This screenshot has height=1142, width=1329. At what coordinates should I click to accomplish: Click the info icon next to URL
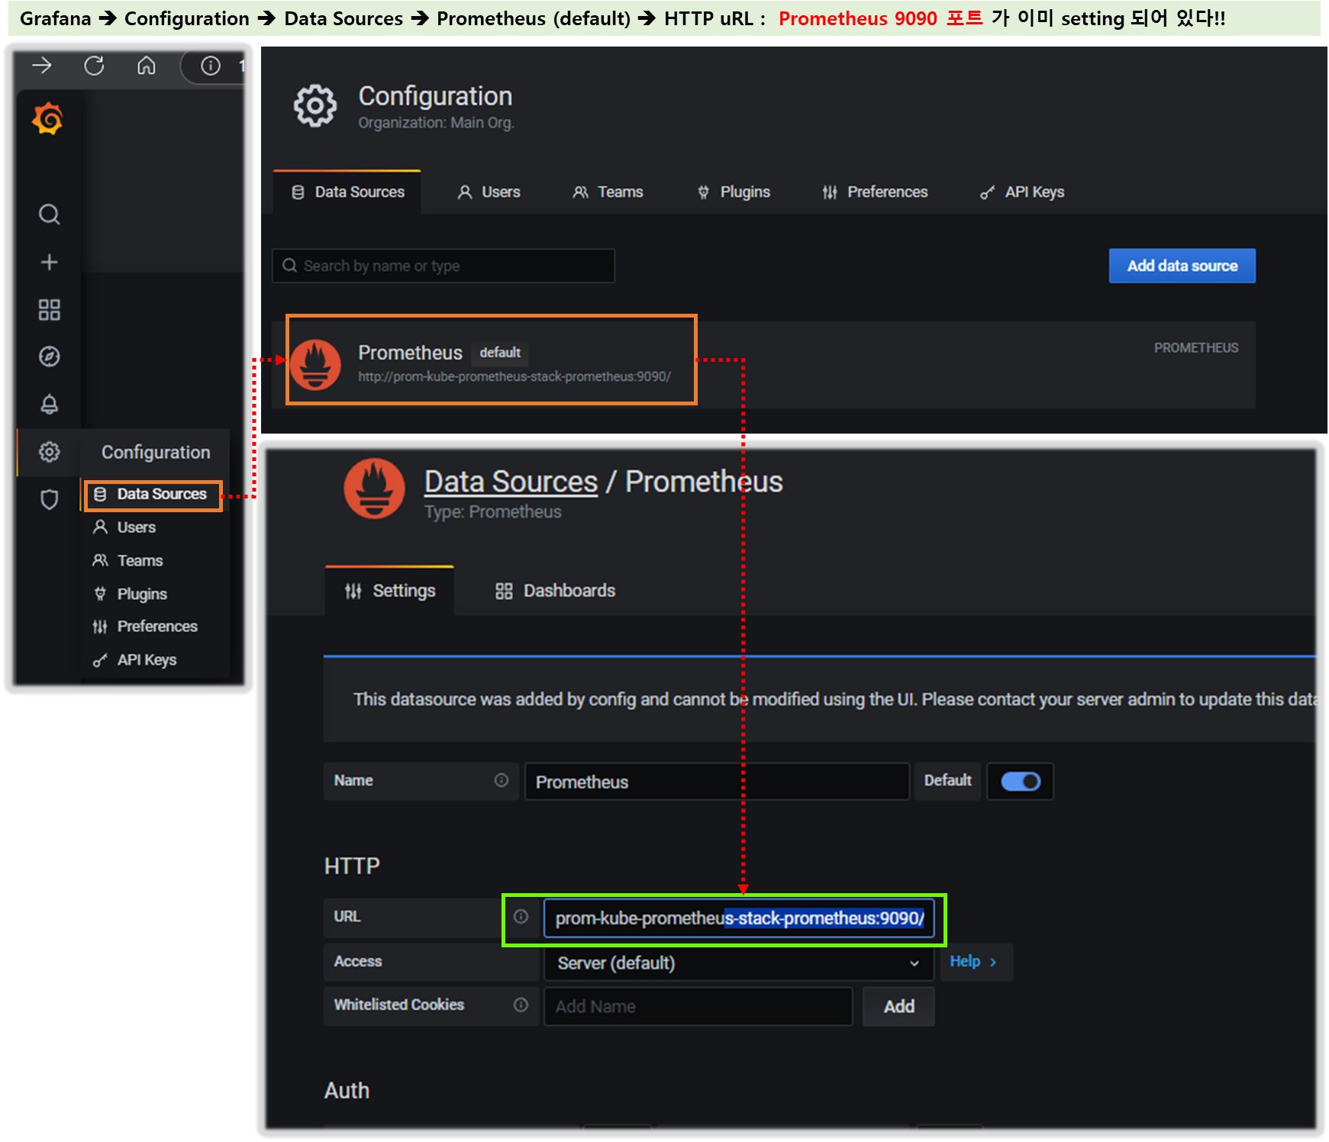521,916
